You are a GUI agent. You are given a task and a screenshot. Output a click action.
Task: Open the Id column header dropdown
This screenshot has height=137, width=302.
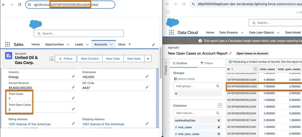(255, 69)
